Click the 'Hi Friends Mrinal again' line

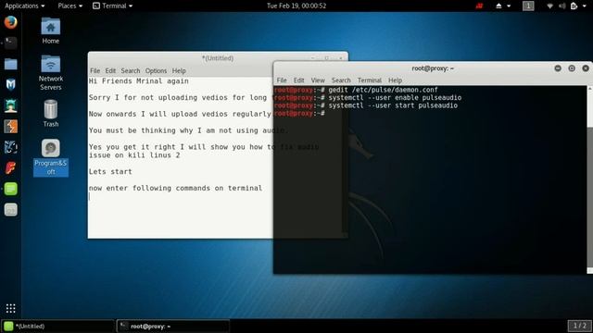pyautogui.click(x=139, y=80)
